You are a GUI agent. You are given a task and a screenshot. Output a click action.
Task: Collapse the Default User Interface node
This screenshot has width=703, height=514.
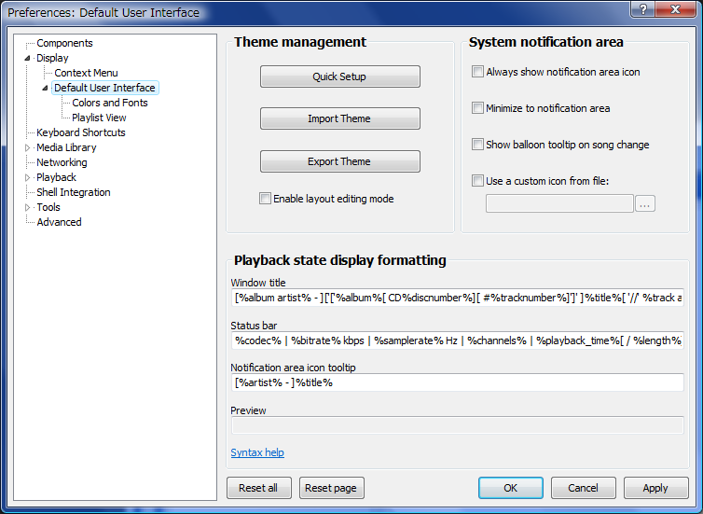point(45,88)
